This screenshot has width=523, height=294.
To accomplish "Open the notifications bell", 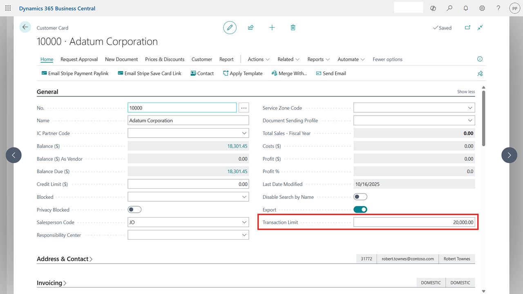I will [466, 8].
